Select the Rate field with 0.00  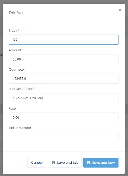[x=63, y=117]
